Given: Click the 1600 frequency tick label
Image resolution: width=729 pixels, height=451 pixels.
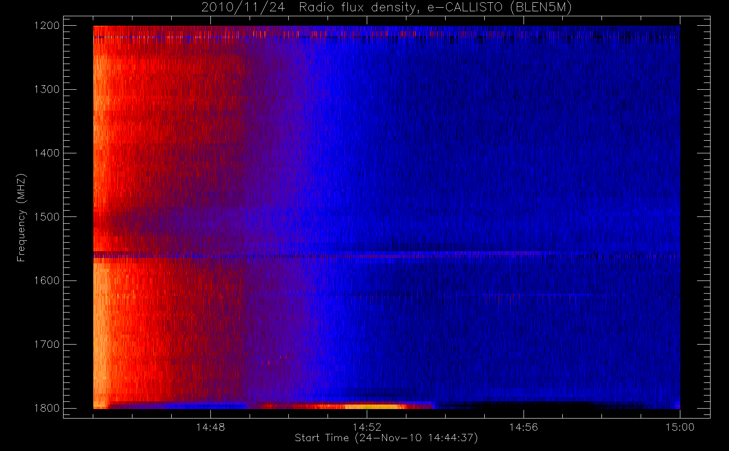Looking at the screenshot, I should point(47,281).
